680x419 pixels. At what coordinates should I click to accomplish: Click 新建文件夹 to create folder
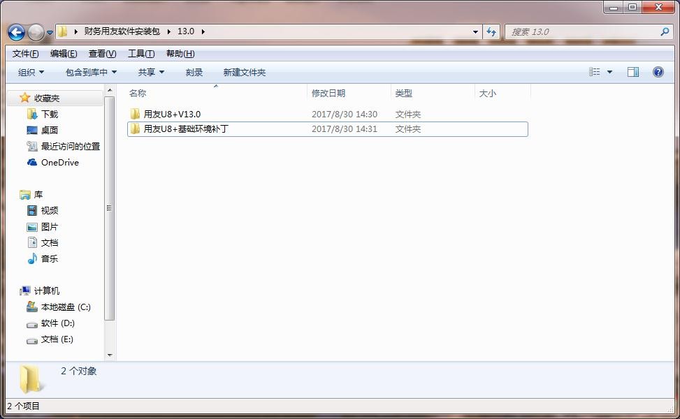tap(245, 71)
